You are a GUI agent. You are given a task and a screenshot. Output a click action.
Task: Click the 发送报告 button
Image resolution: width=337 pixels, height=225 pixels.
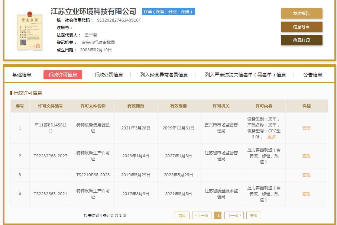click(301, 13)
